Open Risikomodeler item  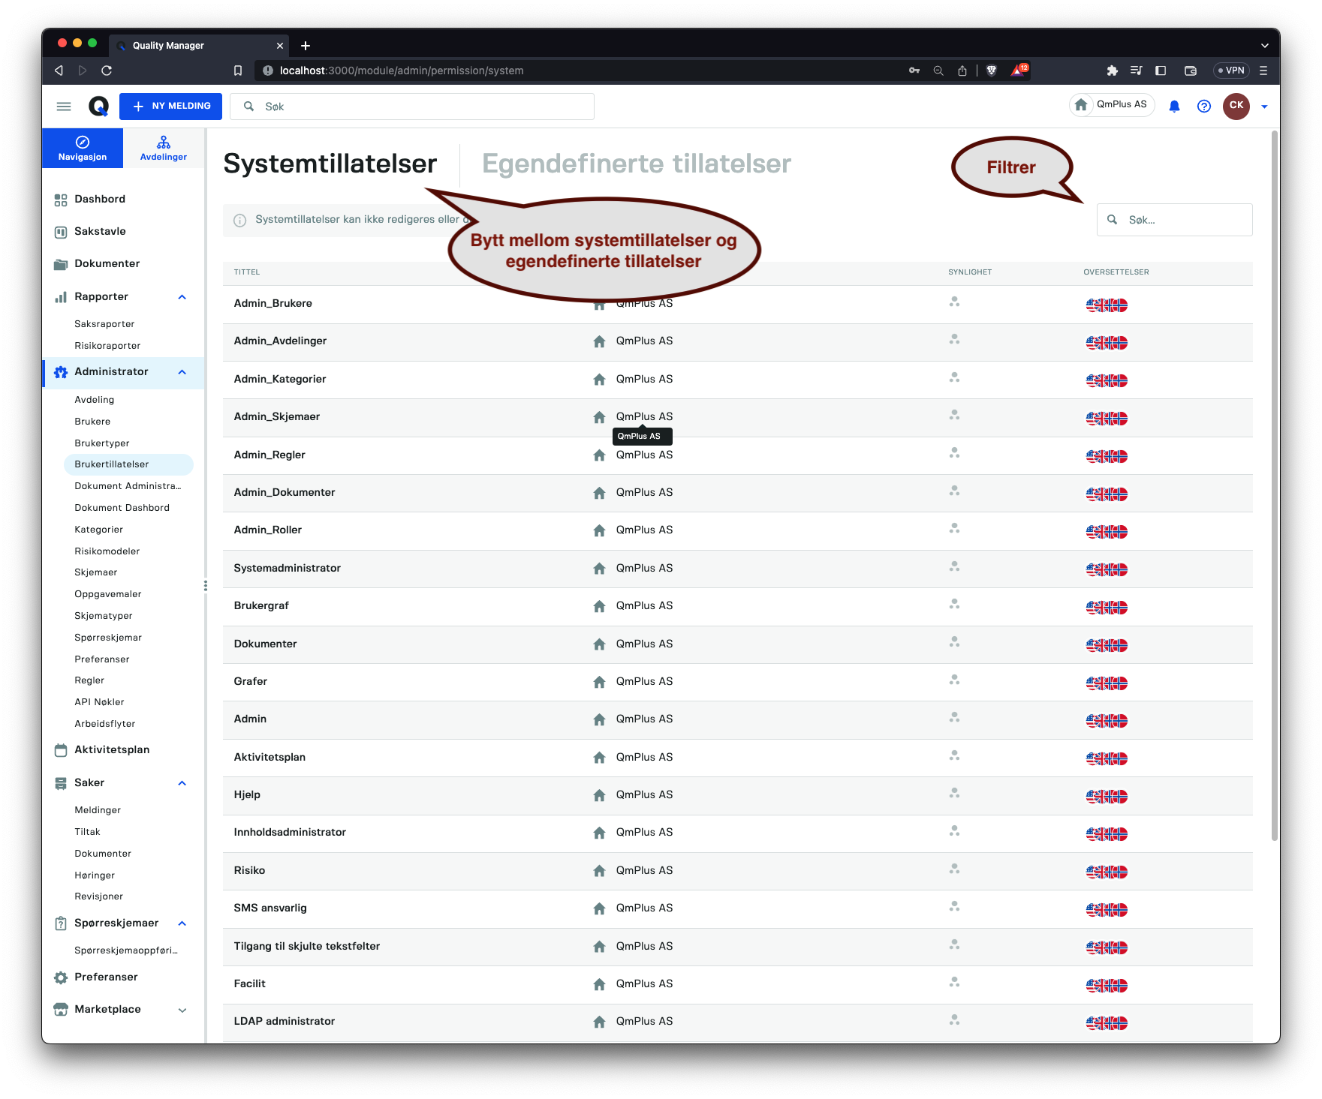click(107, 551)
